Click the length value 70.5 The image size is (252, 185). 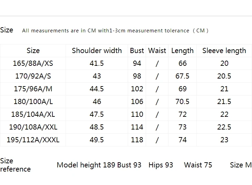[x=182, y=102]
